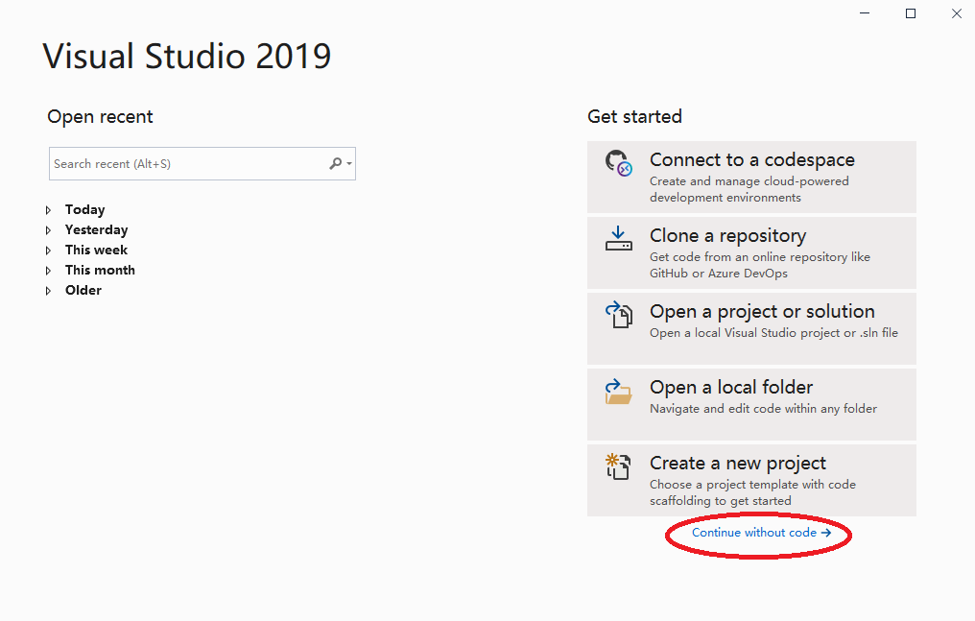This screenshot has width=975, height=621.
Task: Minimize the Visual Studio 2019 window
Action: 865,13
